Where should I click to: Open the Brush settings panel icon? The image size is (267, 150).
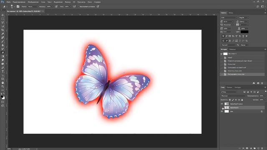pos(18,7)
